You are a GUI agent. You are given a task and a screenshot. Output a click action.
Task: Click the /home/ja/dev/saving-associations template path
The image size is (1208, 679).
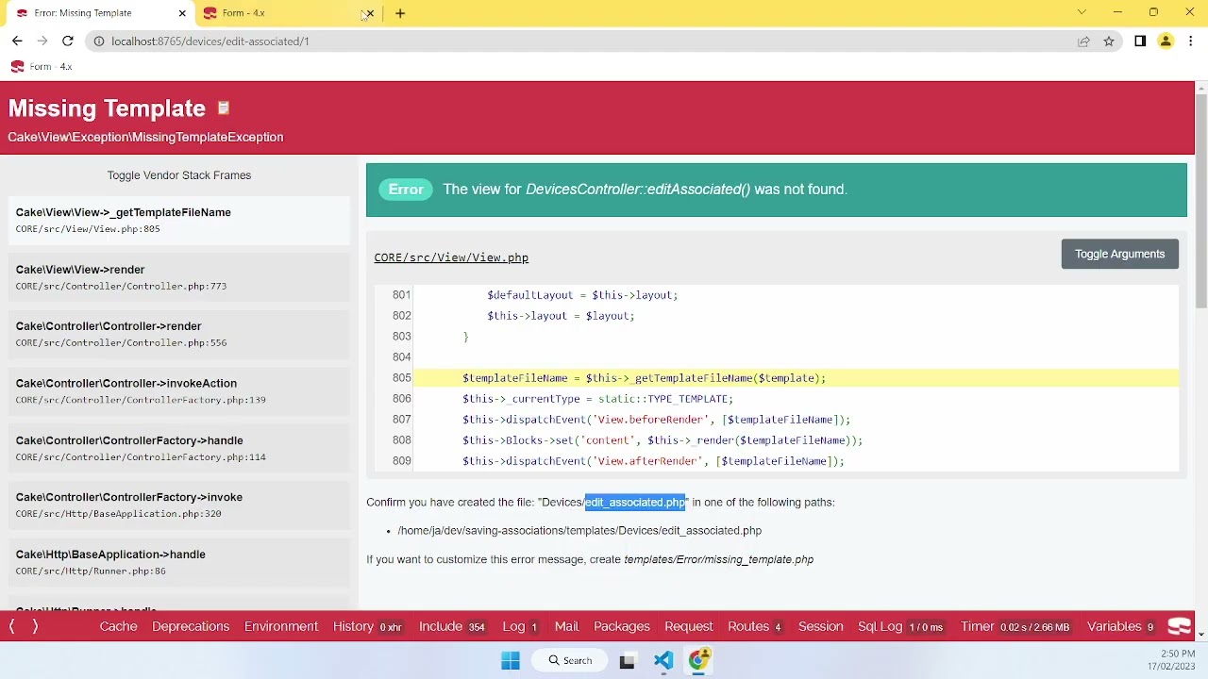point(579,531)
